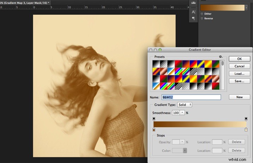Click the Presets list scrollbar
This screenshot has width=253, height=163.
coord(223,75)
